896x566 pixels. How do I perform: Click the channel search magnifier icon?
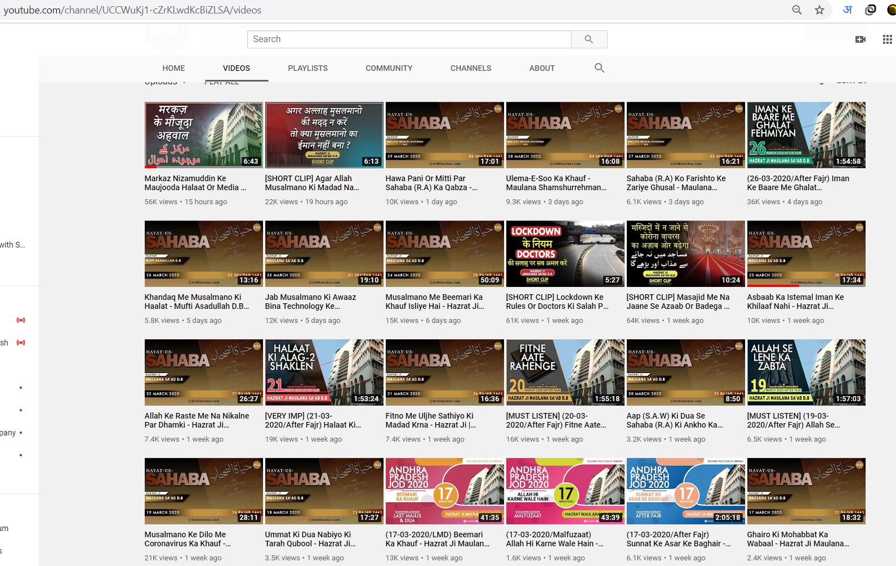click(599, 68)
